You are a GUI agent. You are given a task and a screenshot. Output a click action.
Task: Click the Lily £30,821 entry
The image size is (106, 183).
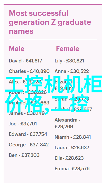pyautogui.click(x=69, y=61)
